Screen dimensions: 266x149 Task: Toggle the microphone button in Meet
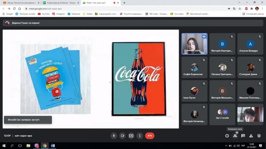114,136
